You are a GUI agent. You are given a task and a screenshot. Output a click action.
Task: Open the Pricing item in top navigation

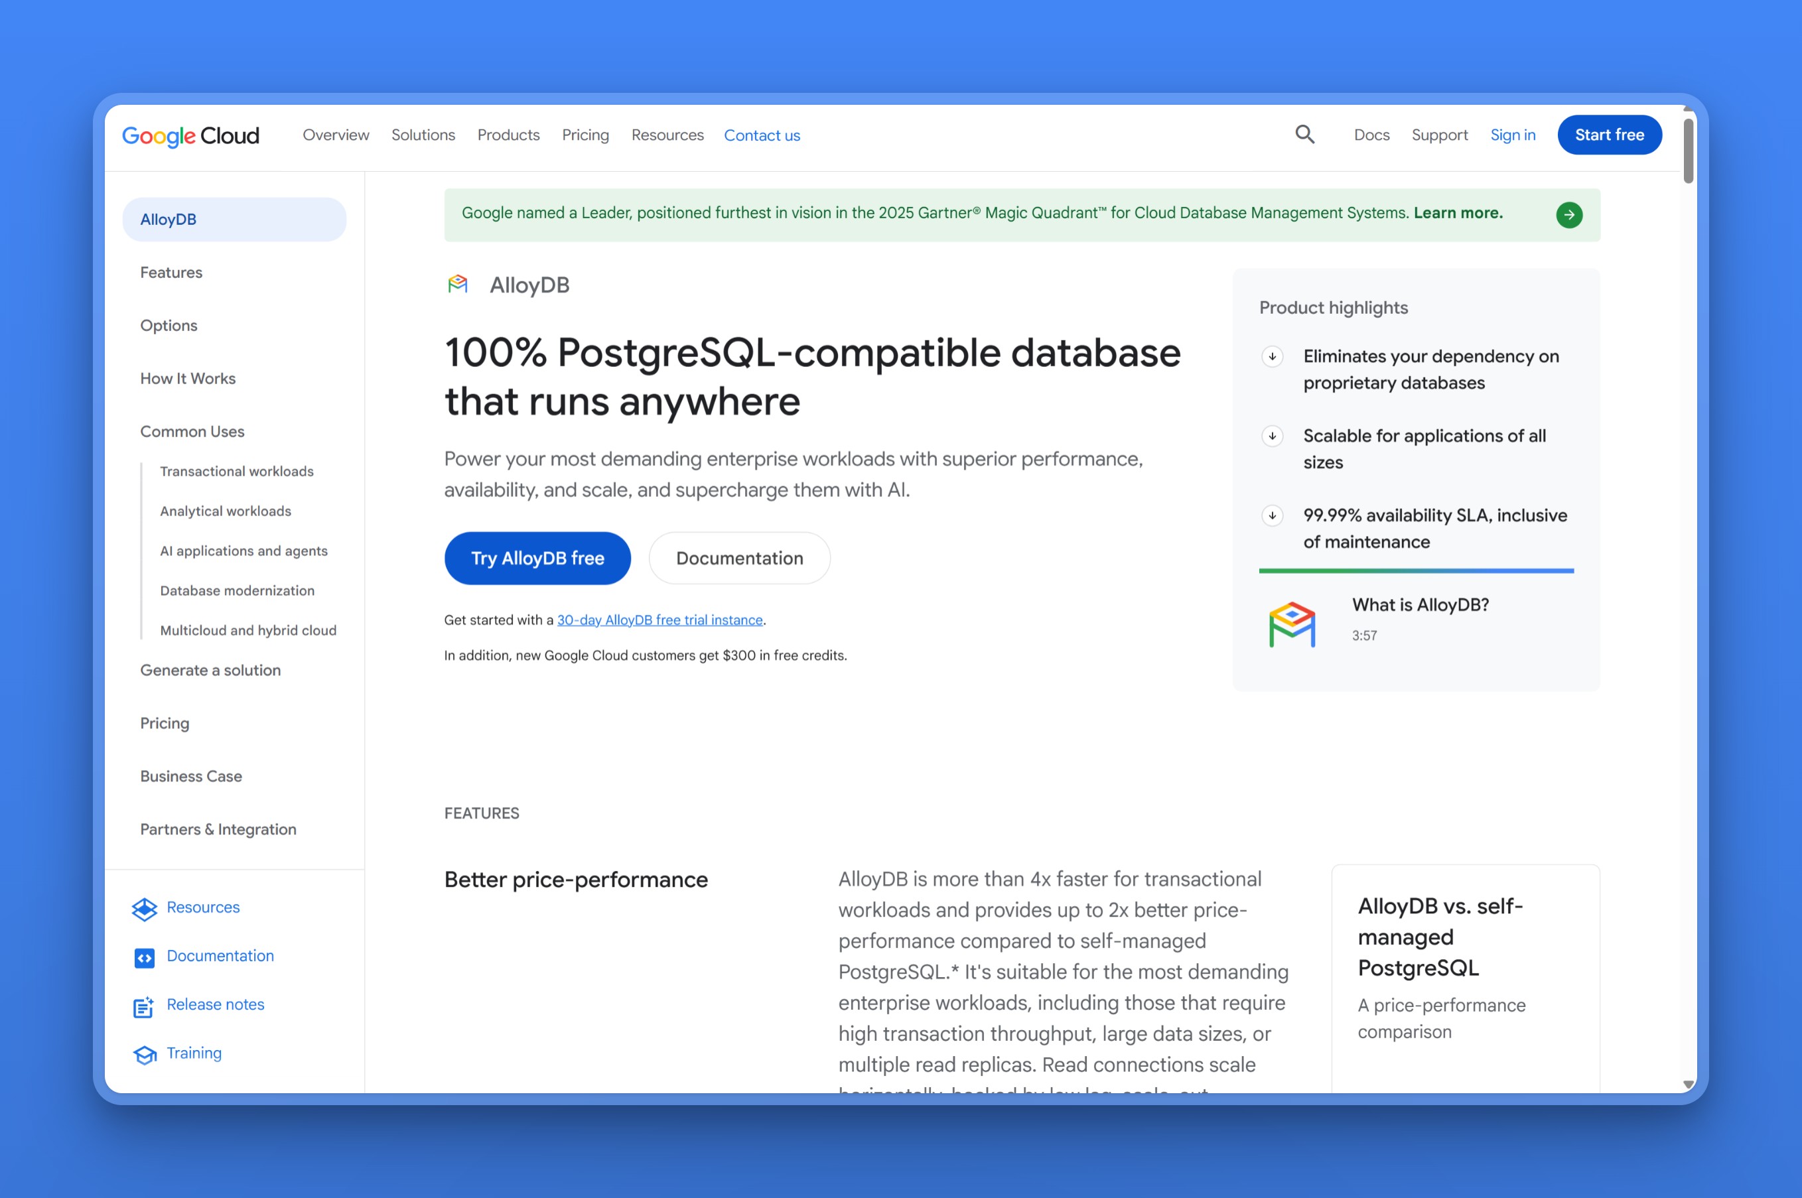click(585, 135)
